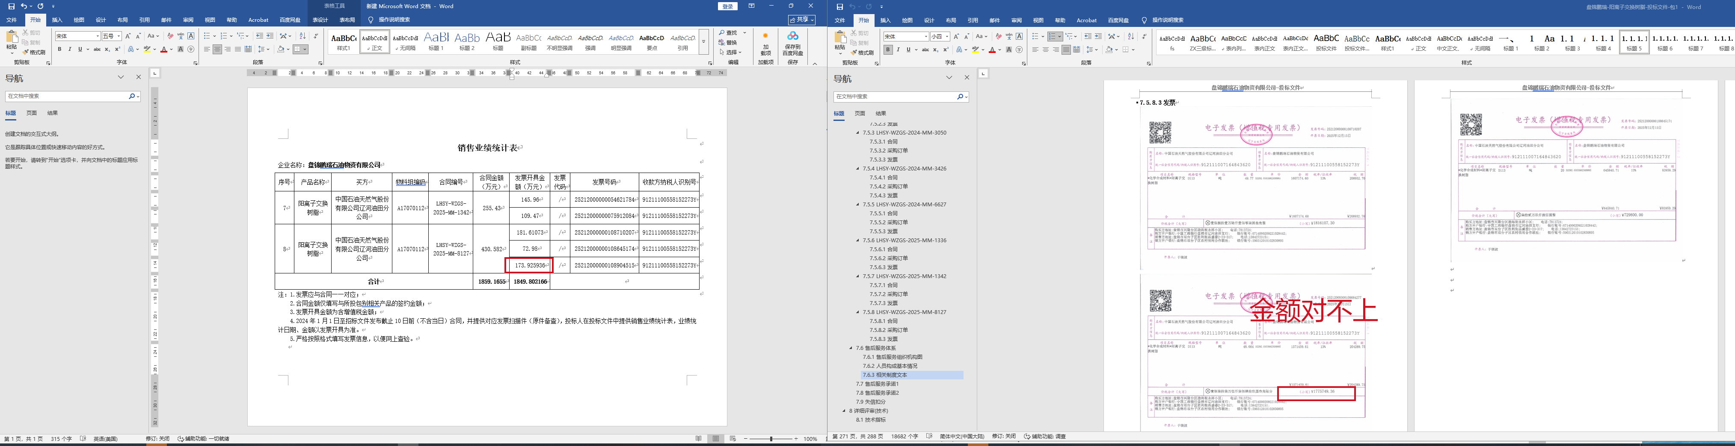Toggle Bold off in the right Word window
This screenshot has width=1735, height=446.
pos(888,50)
